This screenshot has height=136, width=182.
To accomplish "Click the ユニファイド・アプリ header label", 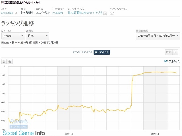I will tap(76, 9).
